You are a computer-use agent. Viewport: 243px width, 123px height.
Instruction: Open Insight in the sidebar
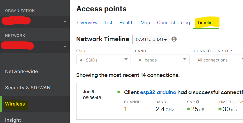pos(13,120)
